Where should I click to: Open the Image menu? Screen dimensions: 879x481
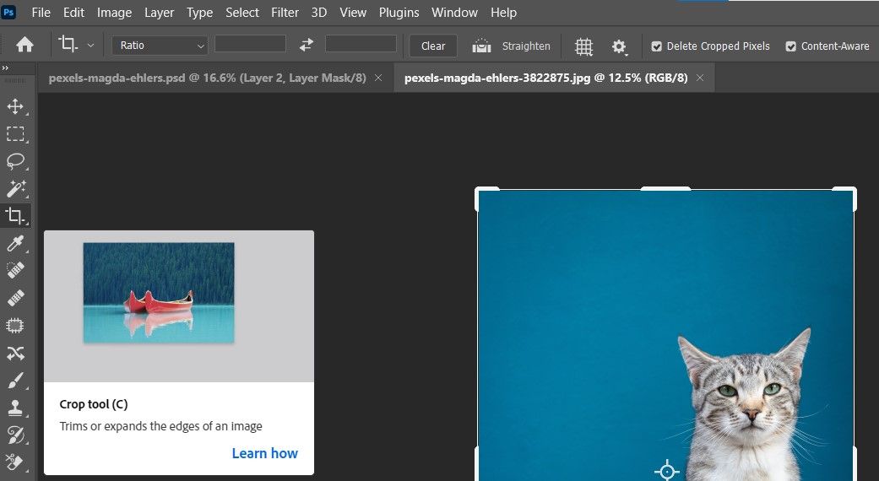tap(114, 13)
